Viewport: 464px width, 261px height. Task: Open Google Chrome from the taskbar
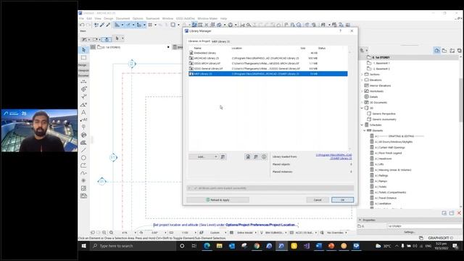[257, 246]
